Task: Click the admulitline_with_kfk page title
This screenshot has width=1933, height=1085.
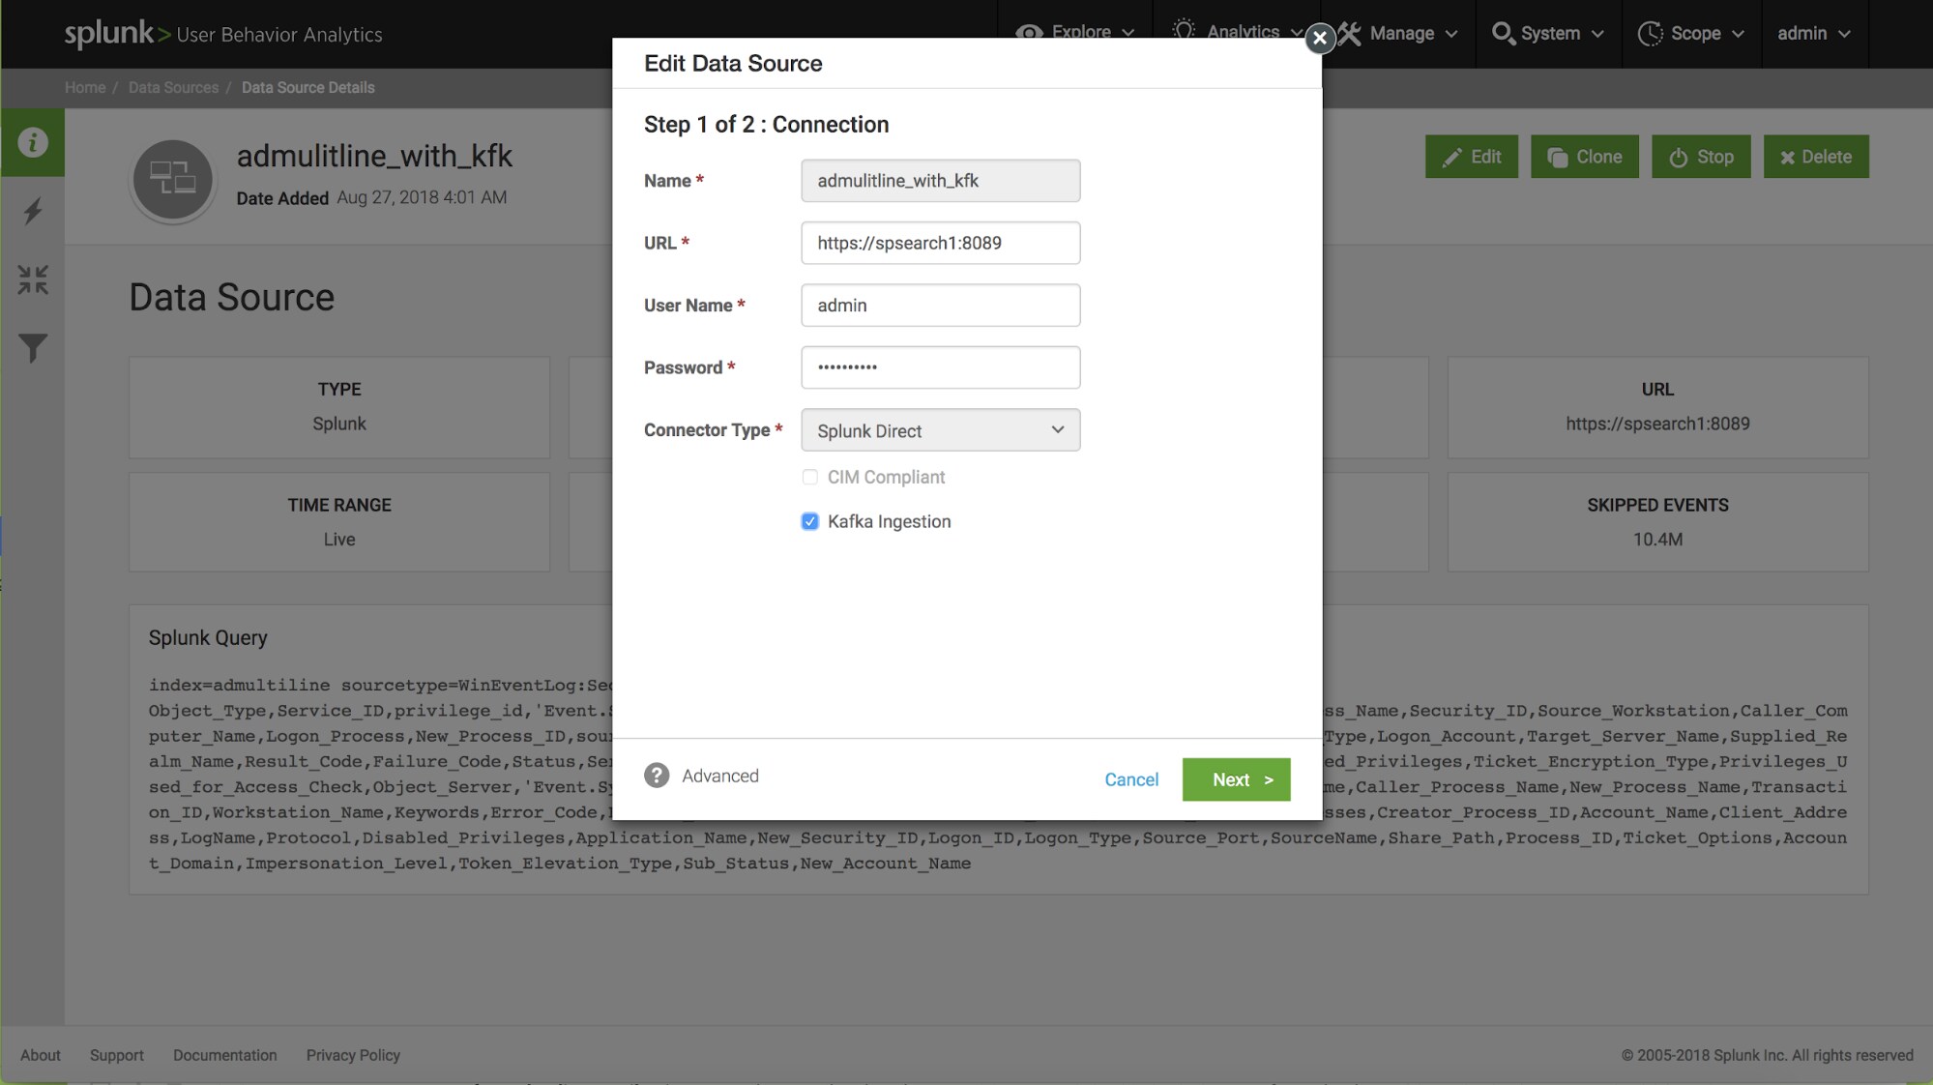Action: coord(374,156)
